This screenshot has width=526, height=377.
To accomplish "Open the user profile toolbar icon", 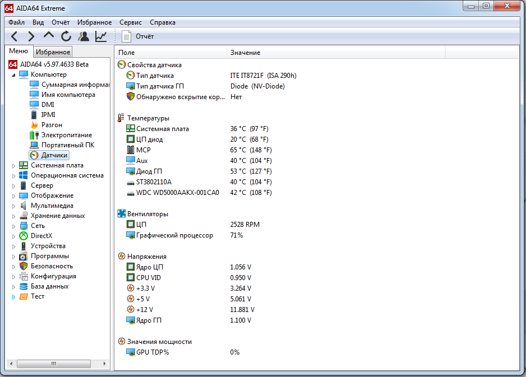I will click(x=84, y=36).
